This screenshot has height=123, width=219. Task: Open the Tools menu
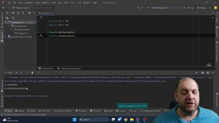(73, 3)
